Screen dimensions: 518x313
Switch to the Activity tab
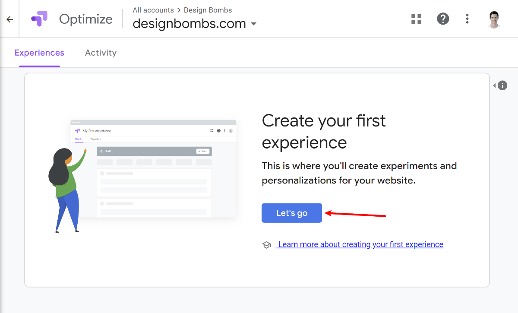coord(101,52)
